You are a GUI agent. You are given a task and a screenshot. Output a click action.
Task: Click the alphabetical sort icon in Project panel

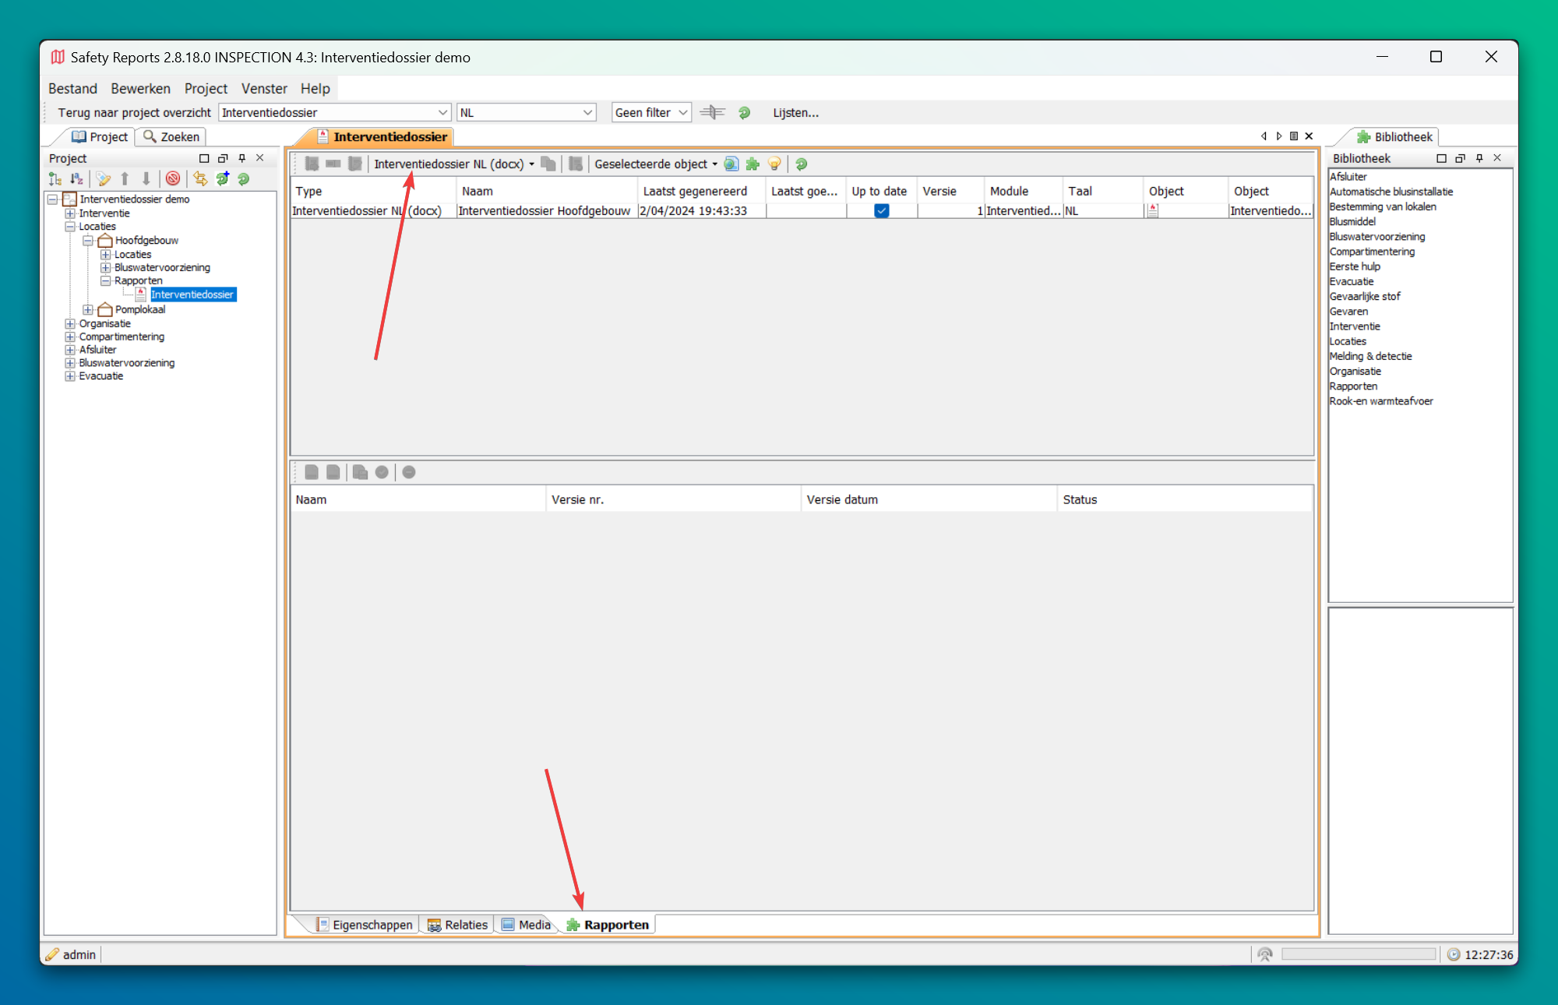76,179
